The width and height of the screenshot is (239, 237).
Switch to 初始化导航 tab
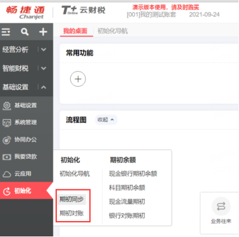click(112, 31)
